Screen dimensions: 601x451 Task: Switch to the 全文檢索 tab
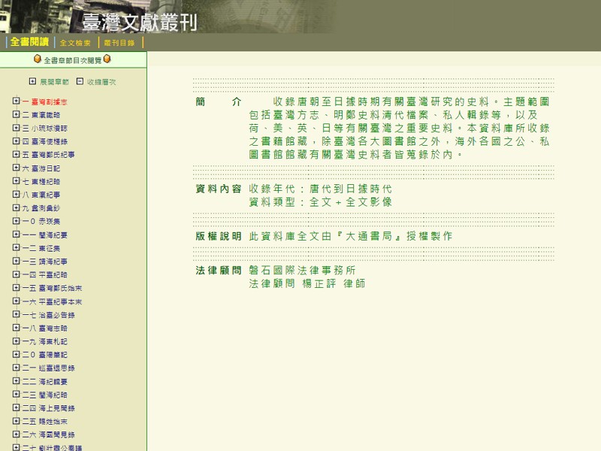pyautogui.click(x=74, y=43)
